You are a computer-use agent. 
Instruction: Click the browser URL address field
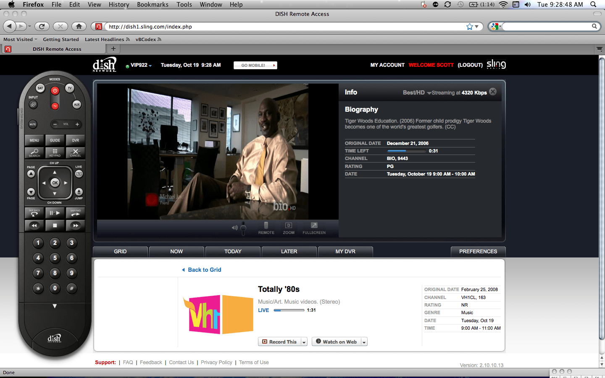coord(286,26)
